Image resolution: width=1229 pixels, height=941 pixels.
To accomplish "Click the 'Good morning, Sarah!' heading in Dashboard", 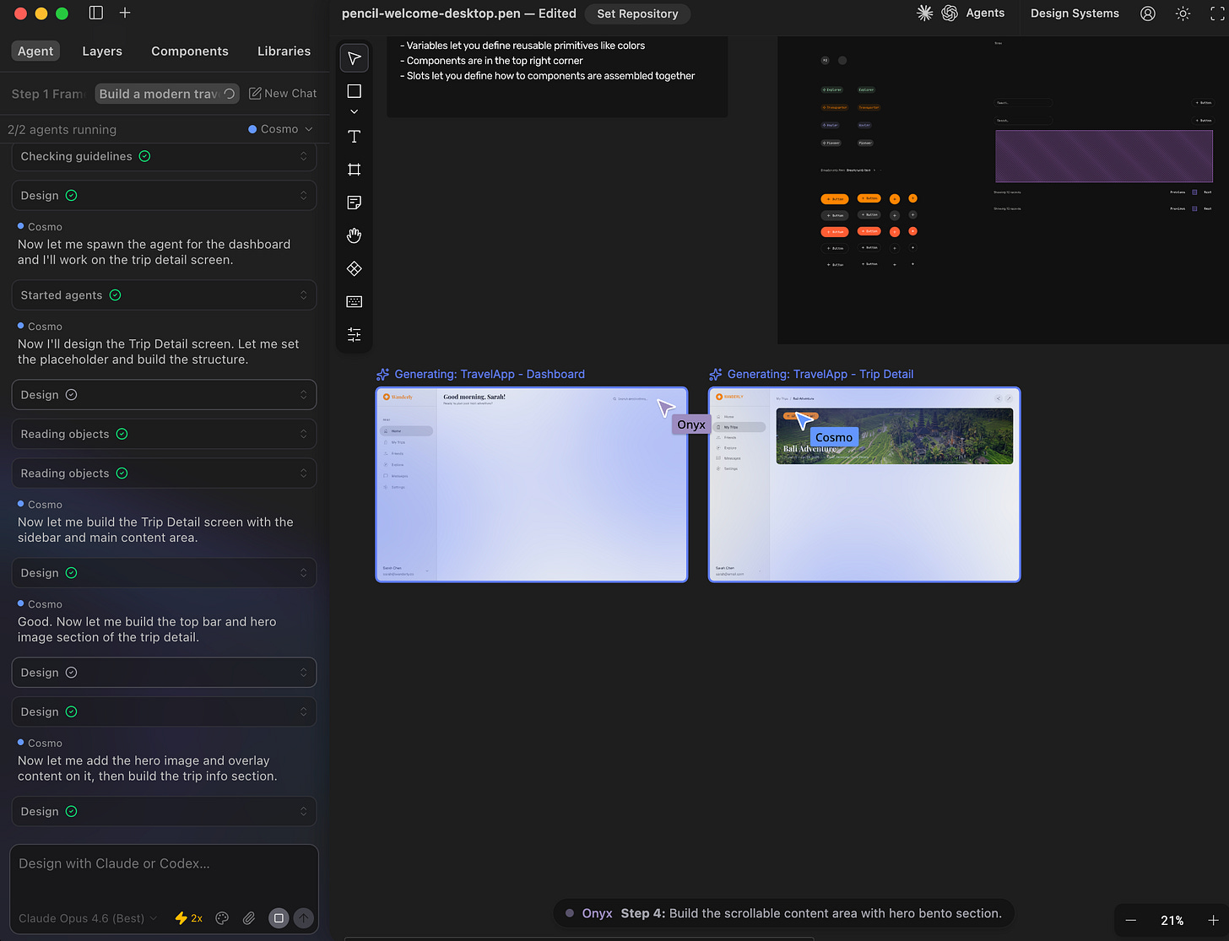I will [x=474, y=397].
